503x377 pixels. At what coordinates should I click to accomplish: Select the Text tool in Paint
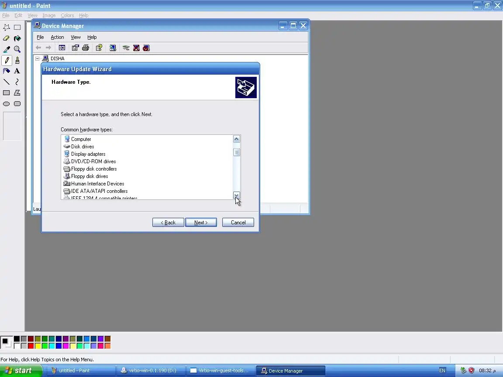(17, 71)
